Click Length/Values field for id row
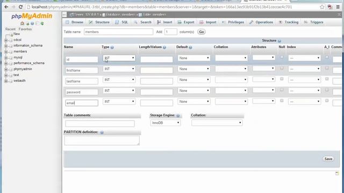The image size is (344, 193). click(x=156, y=59)
